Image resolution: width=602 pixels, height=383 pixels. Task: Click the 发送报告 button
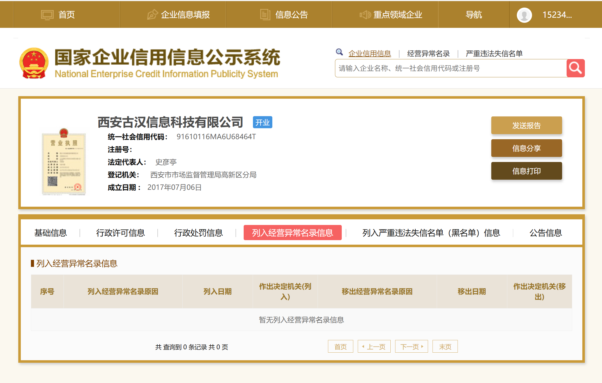526,125
